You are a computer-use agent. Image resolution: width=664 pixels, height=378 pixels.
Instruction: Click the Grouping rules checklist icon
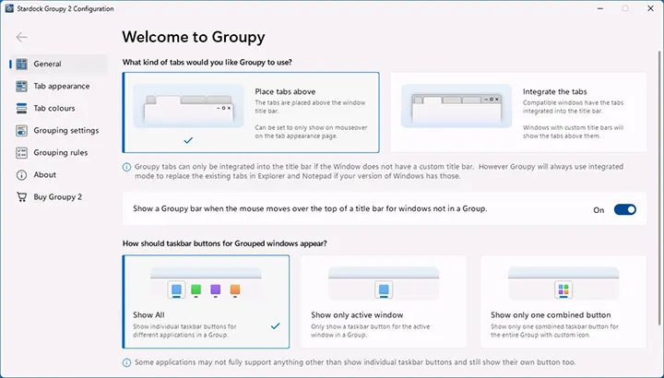click(x=21, y=153)
